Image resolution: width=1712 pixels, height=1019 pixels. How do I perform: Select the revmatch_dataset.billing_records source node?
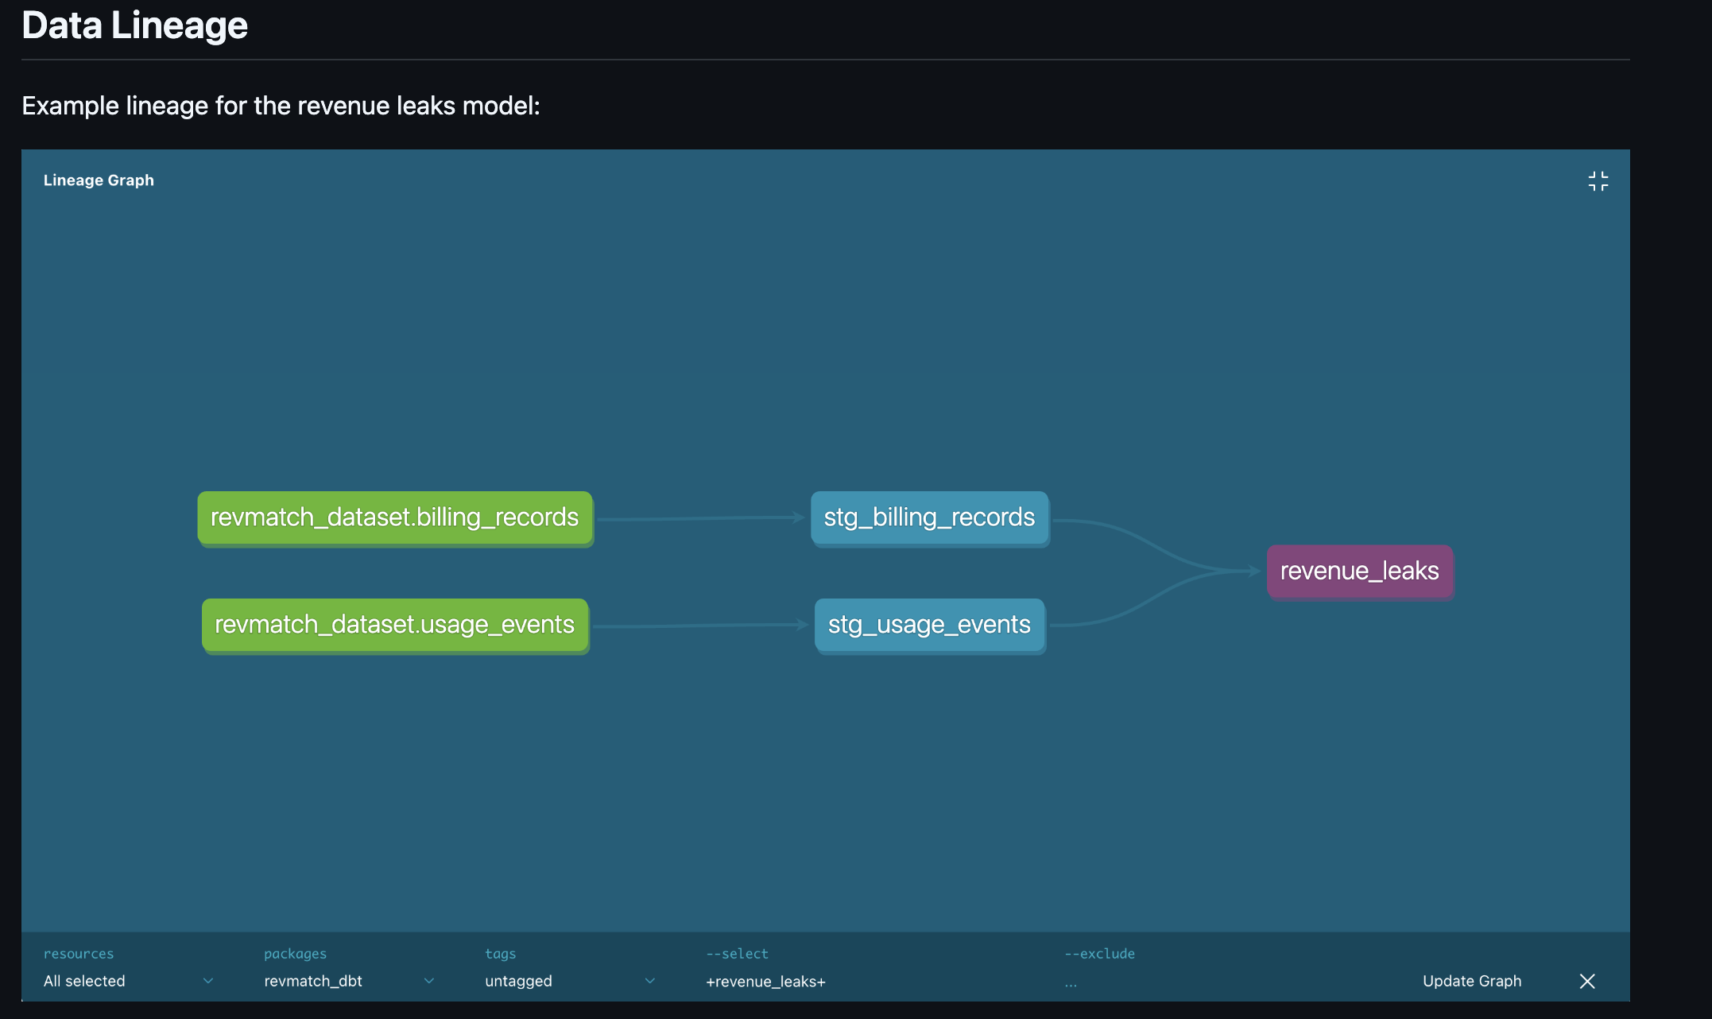coord(395,517)
